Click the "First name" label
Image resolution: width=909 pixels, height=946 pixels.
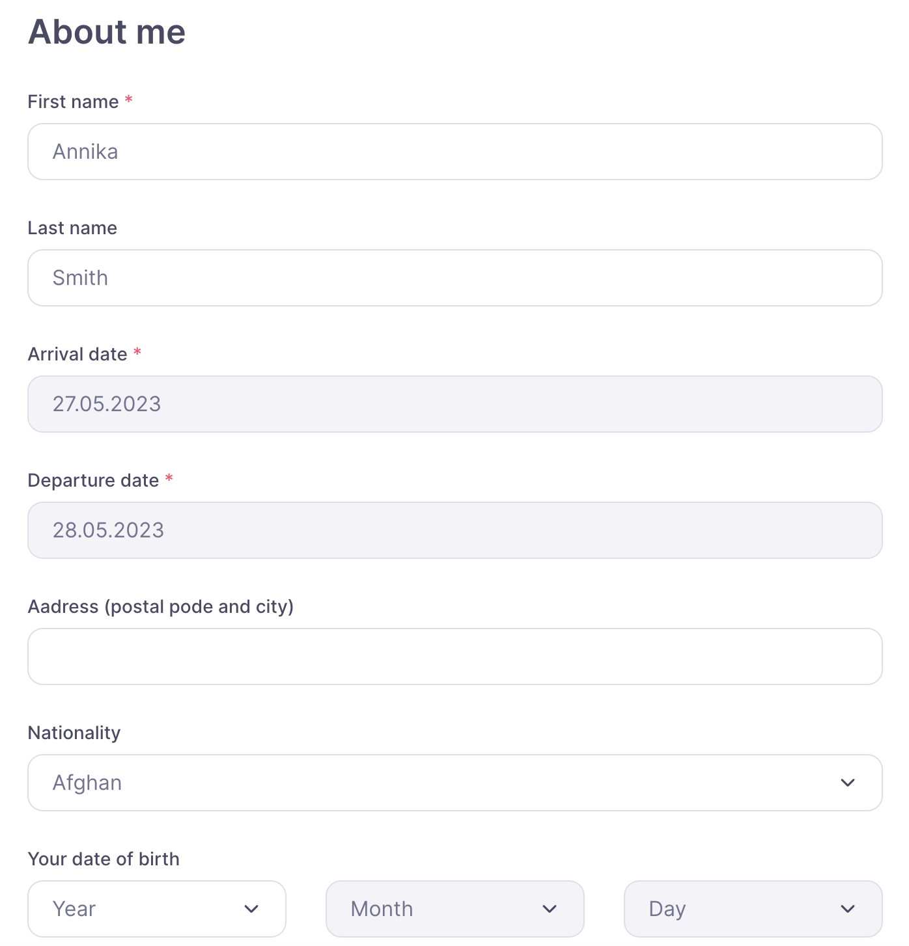pos(73,102)
